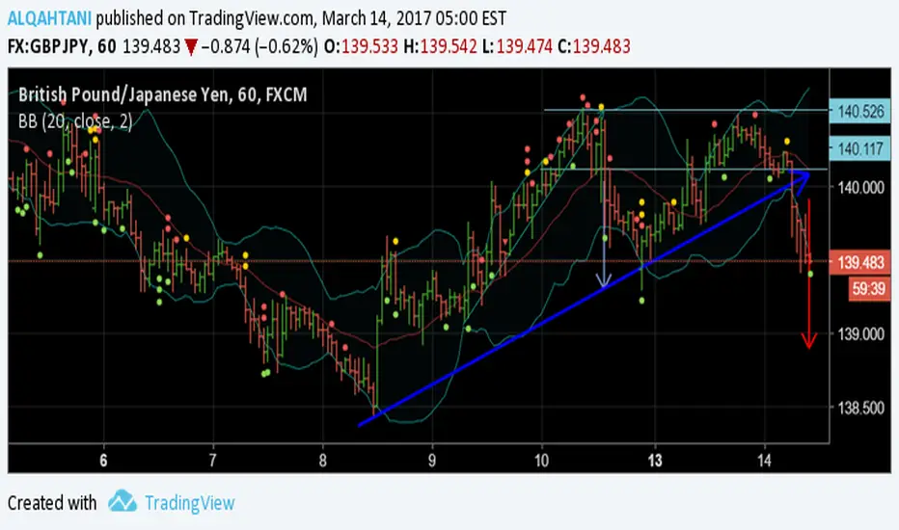
Task: Select the 140.117 price label
Action: point(860,149)
